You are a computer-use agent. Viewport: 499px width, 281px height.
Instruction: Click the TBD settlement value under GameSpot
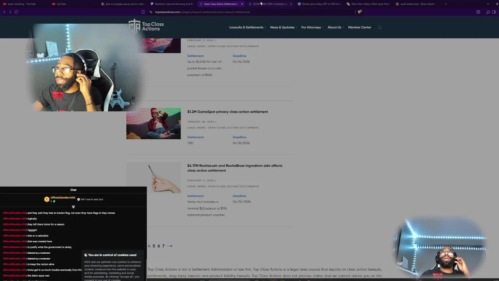click(x=190, y=143)
